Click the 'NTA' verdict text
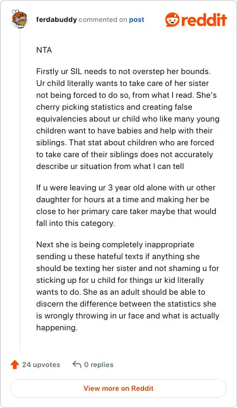The height and width of the screenshot is (408, 237). tap(44, 50)
